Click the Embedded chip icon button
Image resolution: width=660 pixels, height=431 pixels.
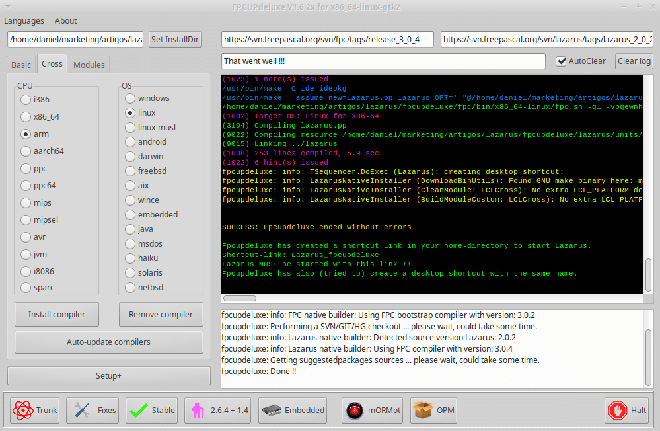293,411
